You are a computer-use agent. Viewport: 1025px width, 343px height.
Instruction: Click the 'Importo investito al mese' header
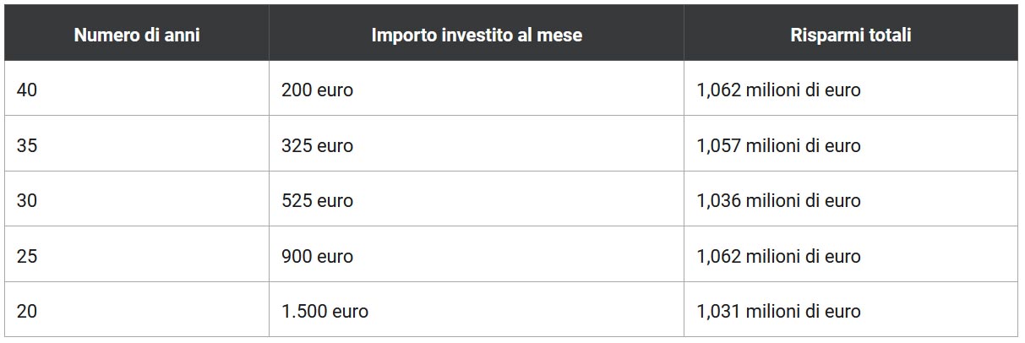pyautogui.click(x=477, y=35)
